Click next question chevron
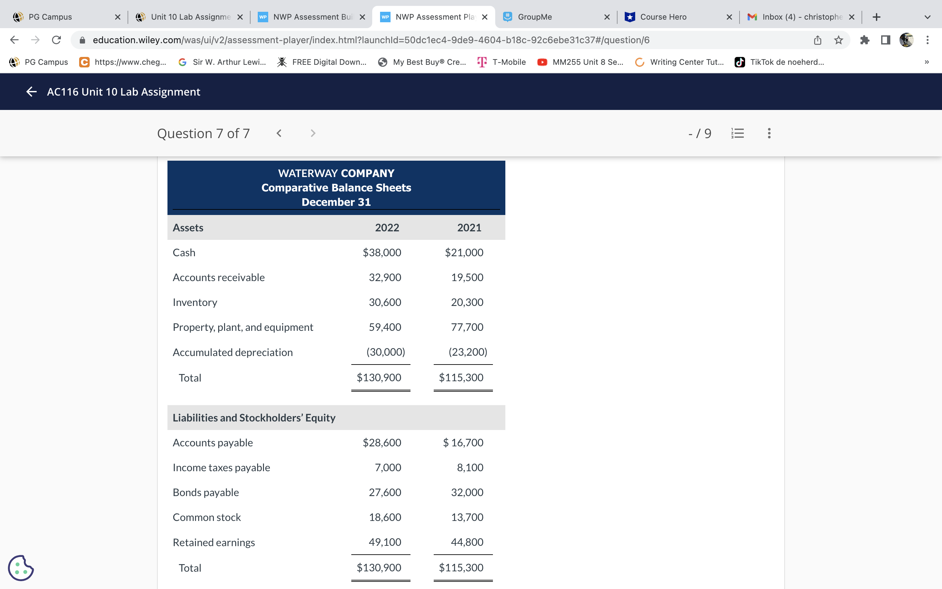Image resolution: width=942 pixels, height=589 pixels. click(x=313, y=133)
